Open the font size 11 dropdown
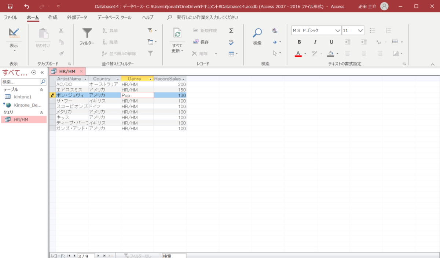This screenshot has height=258, width=440. (x=360, y=31)
